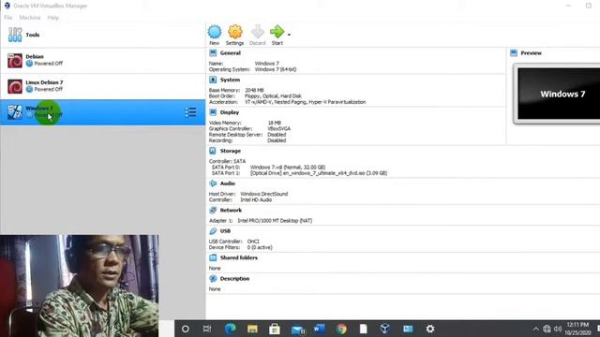Click the Description section icon
600x337 pixels.
click(x=213, y=279)
